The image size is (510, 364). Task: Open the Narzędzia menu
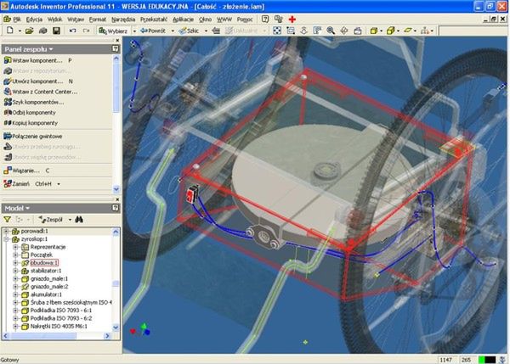pyautogui.click(x=123, y=20)
